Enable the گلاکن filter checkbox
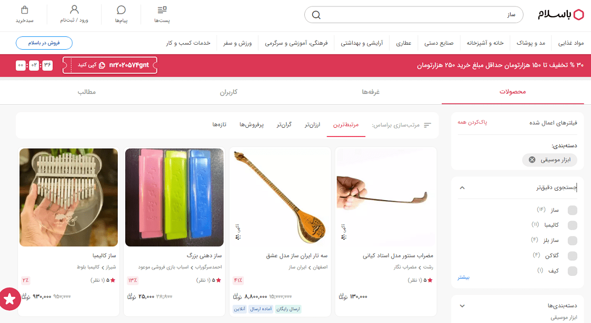The width and height of the screenshot is (591, 323). [x=572, y=256]
